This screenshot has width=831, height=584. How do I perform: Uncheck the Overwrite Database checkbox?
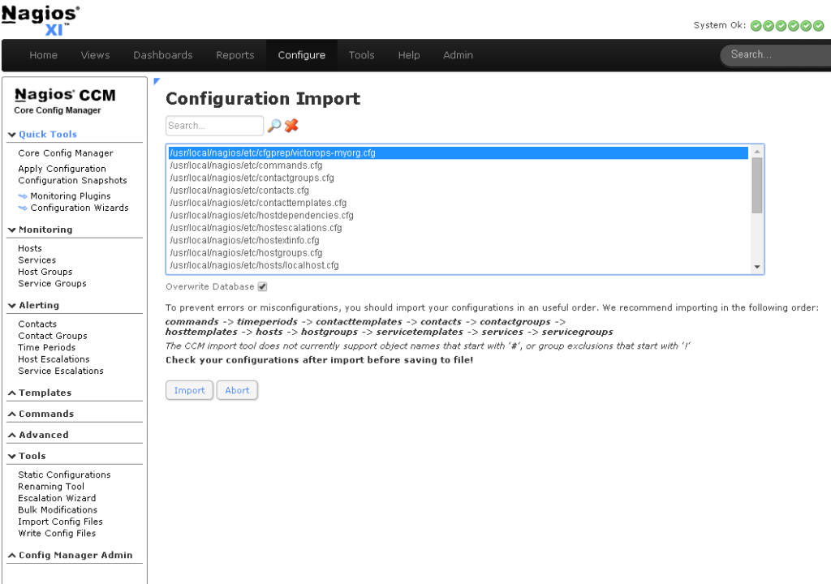261,286
